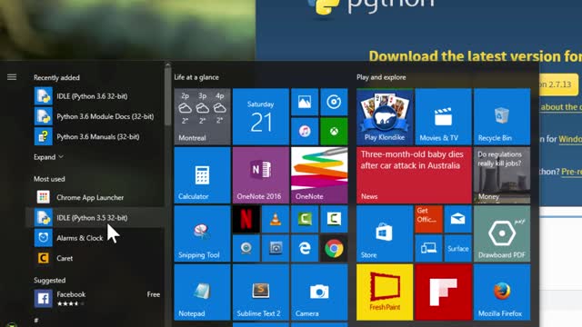Click the Suggested heading
Viewport: 582px width, 327px height.
point(49,280)
